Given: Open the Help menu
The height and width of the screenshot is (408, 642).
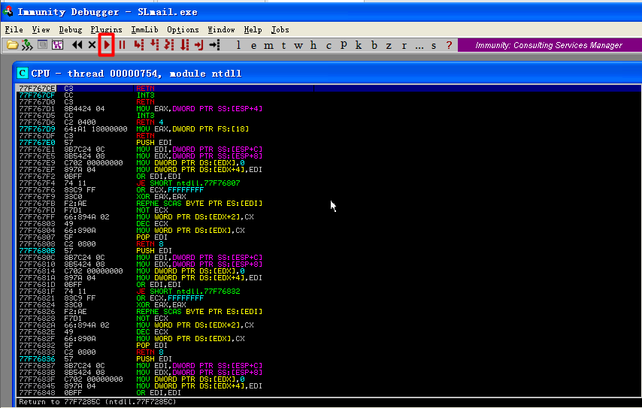Looking at the screenshot, I should tap(253, 29).
